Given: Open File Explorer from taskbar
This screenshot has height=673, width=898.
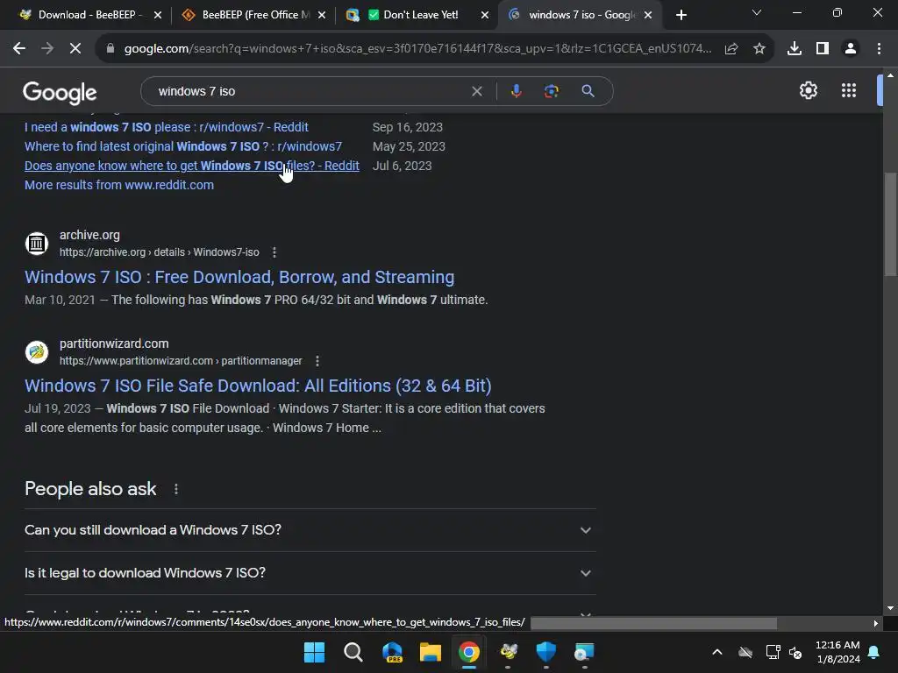Looking at the screenshot, I should (x=430, y=652).
